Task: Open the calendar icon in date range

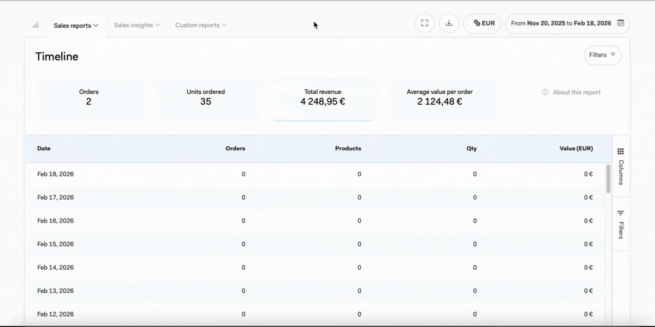Action: tap(621, 23)
